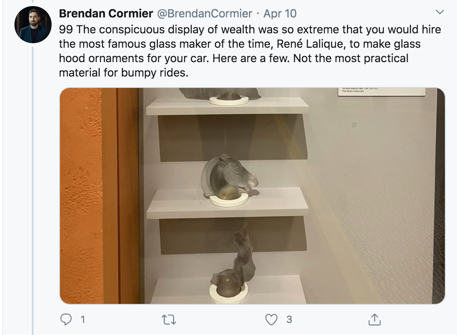457x335 pixels.
Task: Open the share tweet icon
Action: (374, 319)
